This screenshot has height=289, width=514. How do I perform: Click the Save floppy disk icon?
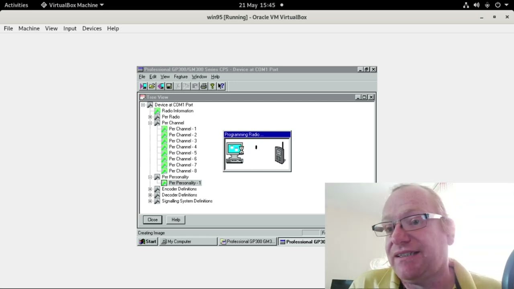click(169, 86)
